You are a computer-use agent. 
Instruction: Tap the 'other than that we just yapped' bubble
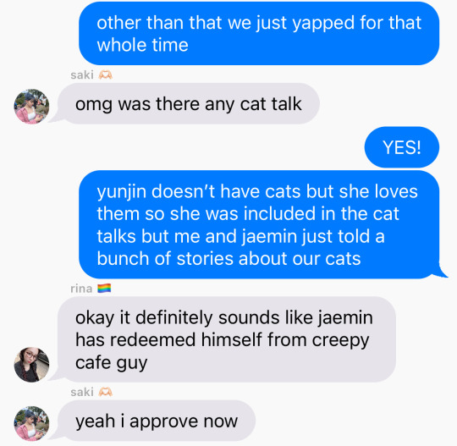point(259,34)
